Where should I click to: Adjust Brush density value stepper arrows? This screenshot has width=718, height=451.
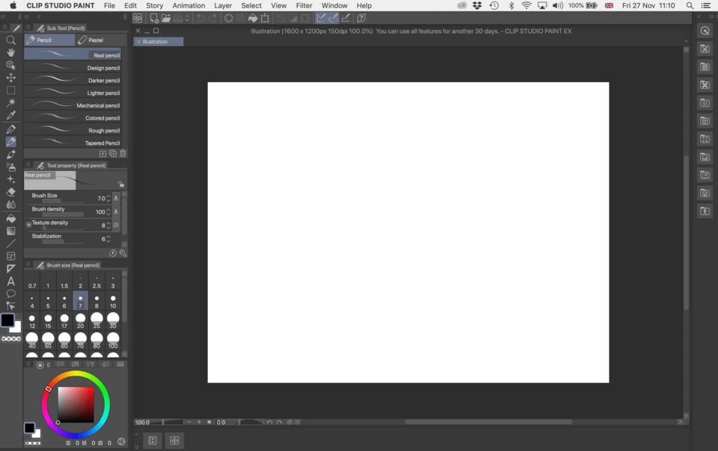(x=108, y=212)
